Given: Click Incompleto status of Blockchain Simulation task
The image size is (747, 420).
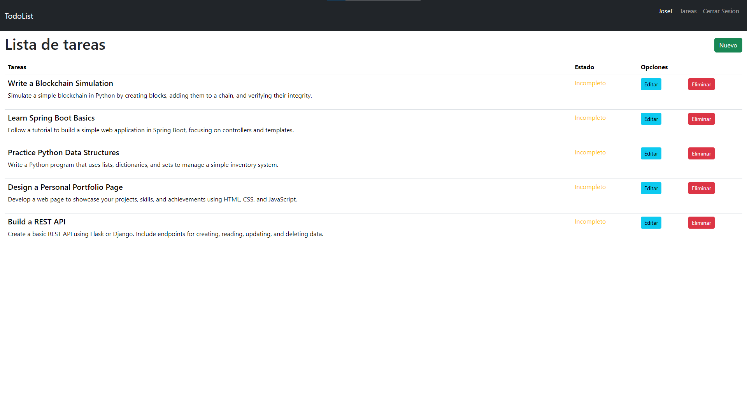Looking at the screenshot, I should tap(590, 83).
